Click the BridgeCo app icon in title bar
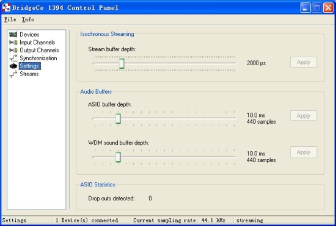The image size is (336, 226). point(6,8)
